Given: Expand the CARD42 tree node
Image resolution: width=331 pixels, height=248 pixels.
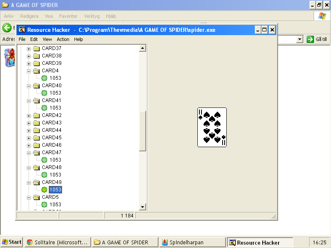Looking at the screenshot, I should [29, 116].
